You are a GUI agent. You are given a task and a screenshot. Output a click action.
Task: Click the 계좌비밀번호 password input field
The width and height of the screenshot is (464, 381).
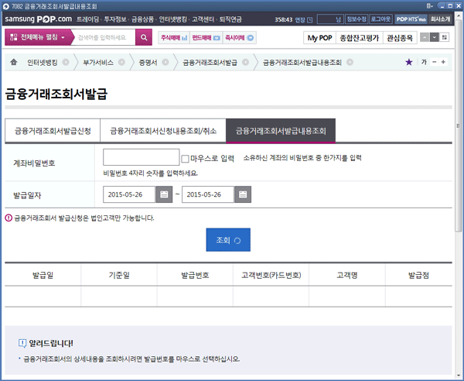pyautogui.click(x=141, y=158)
